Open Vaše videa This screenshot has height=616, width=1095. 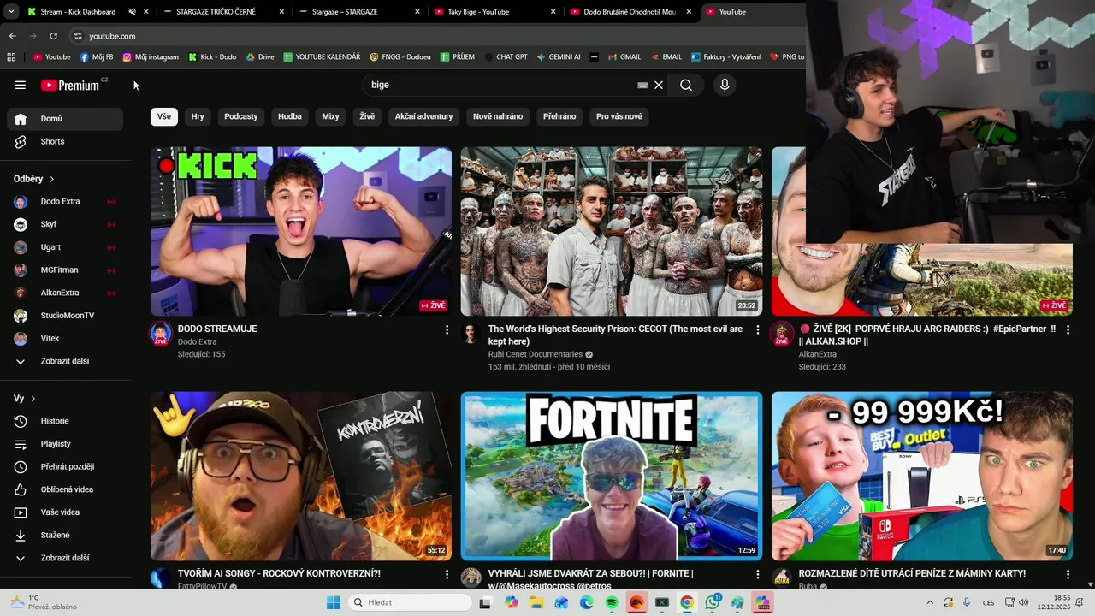coord(65,512)
